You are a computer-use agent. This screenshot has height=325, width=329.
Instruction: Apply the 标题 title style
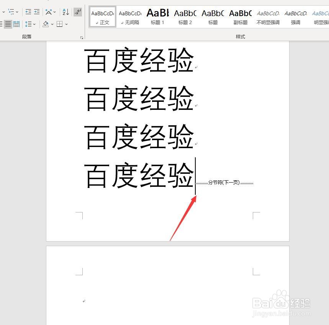click(x=213, y=16)
